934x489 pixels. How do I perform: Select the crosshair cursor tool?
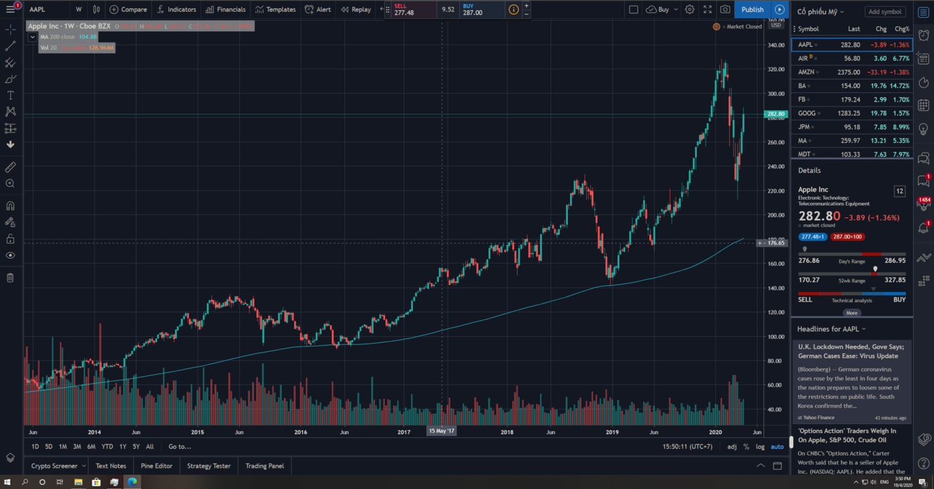(x=10, y=30)
